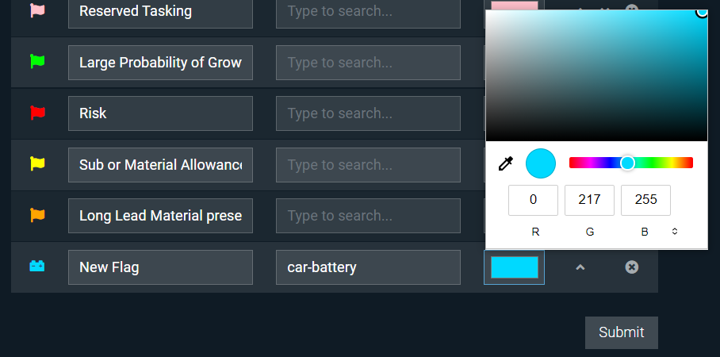The image size is (720, 357).
Task: Move New Flag row up with chevron
Action: tap(580, 267)
